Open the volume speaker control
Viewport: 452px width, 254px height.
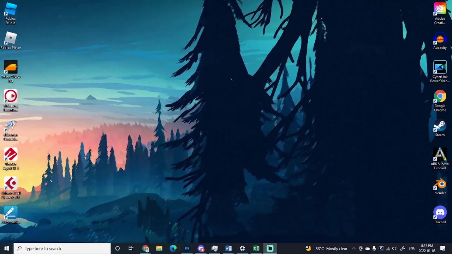pyautogui.click(x=394, y=248)
